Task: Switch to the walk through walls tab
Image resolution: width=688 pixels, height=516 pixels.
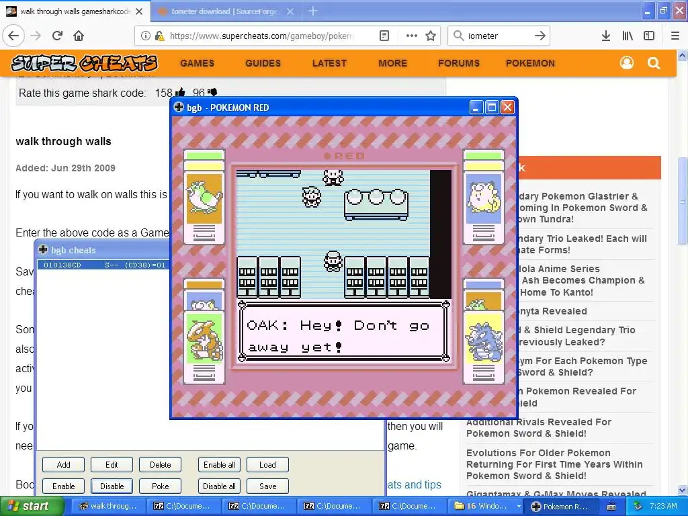Action: click(x=75, y=11)
